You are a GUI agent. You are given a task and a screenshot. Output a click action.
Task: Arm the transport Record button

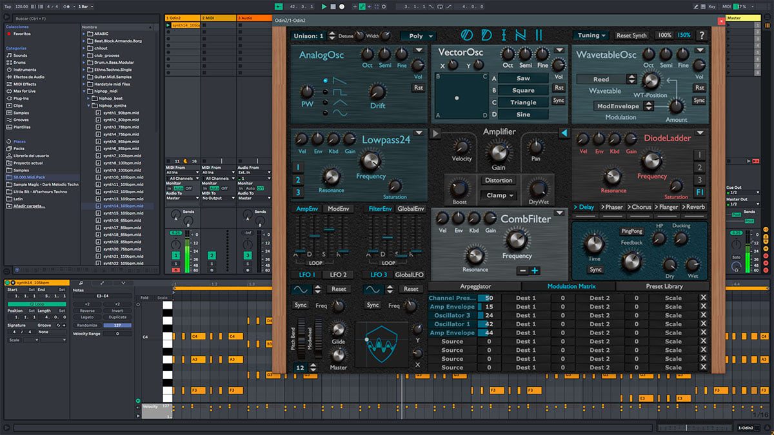point(342,6)
